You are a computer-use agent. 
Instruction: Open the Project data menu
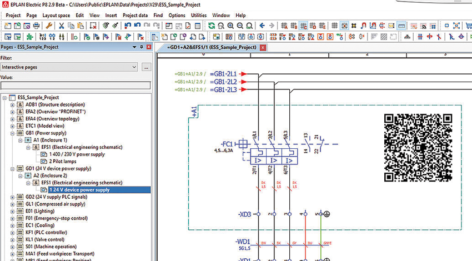tap(135, 16)
